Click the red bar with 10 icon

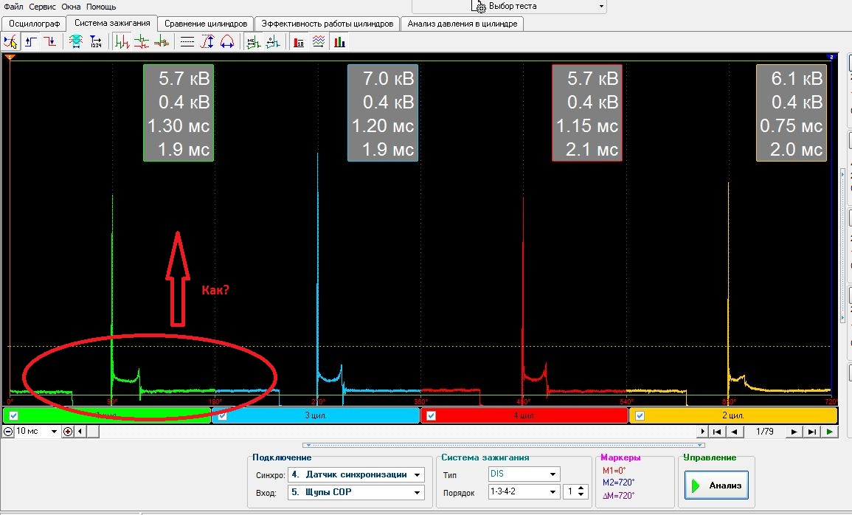(299, 42)
